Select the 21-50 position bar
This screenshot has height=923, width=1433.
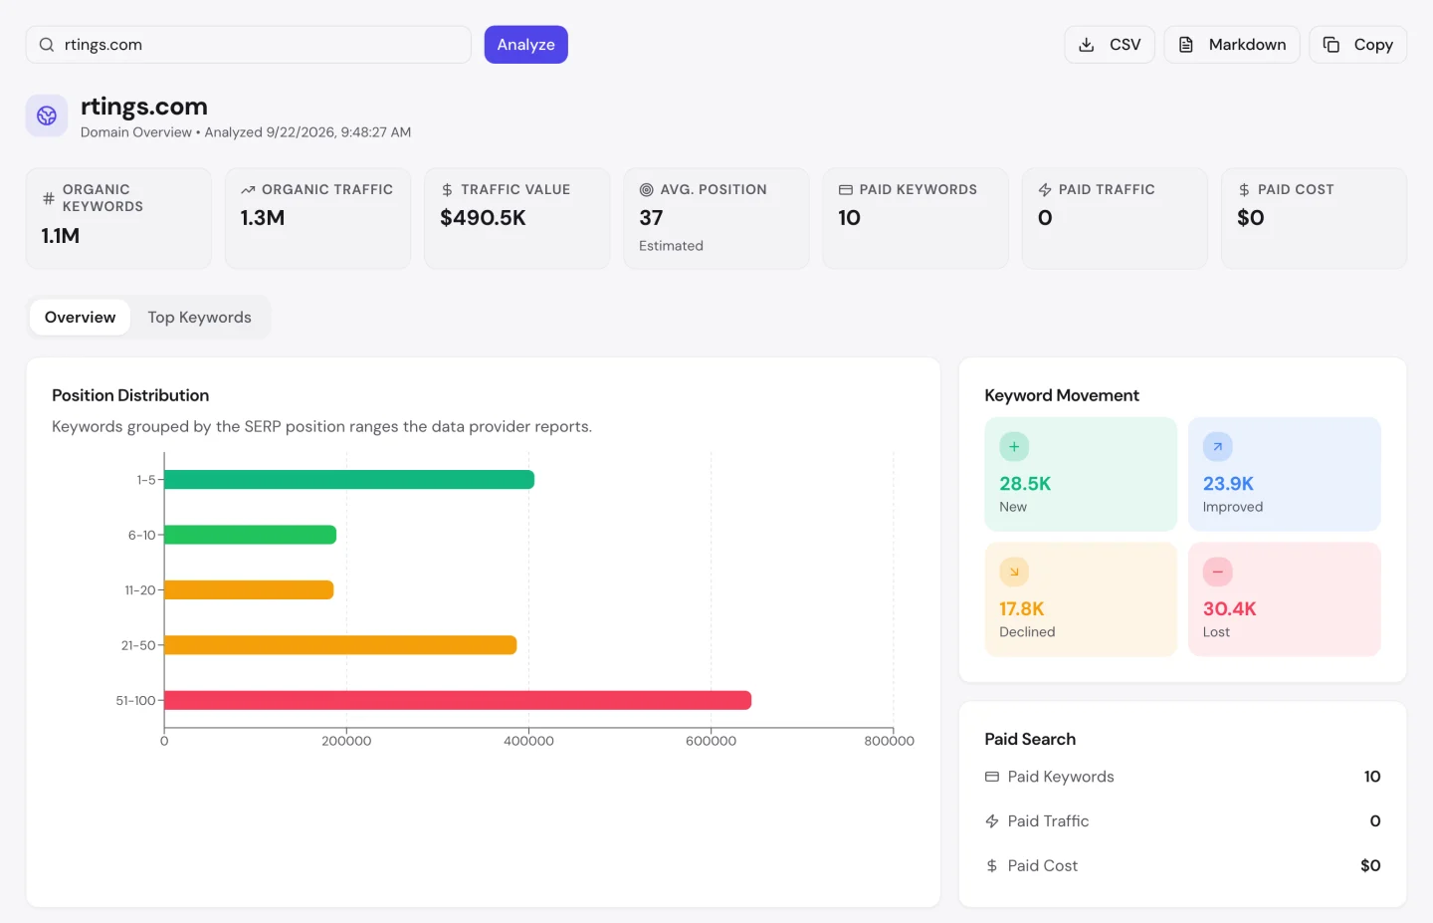(340, 645)
